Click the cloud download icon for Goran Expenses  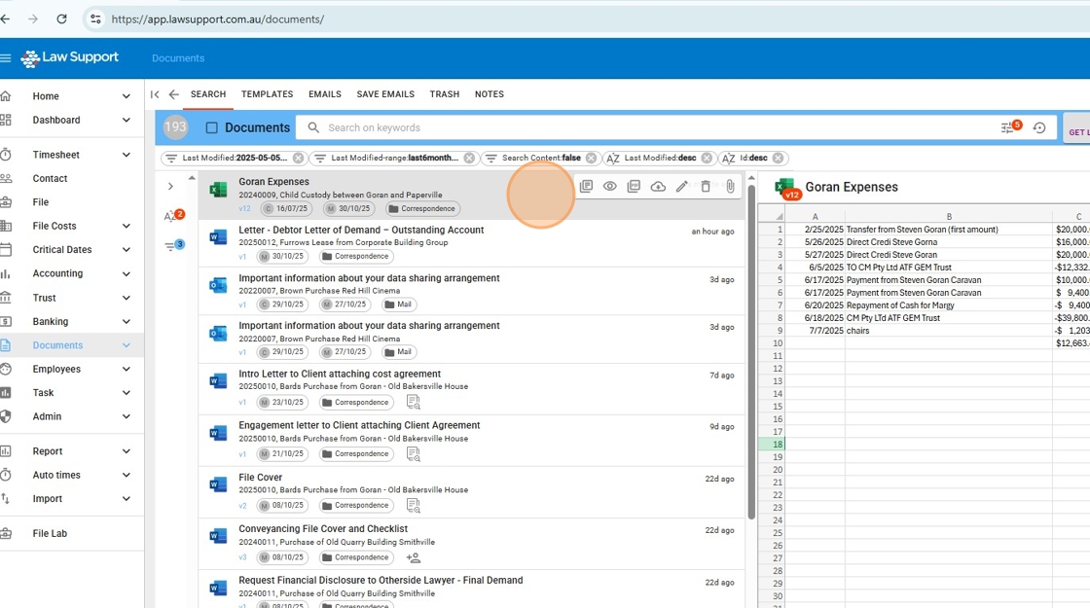tap(658, 187)
